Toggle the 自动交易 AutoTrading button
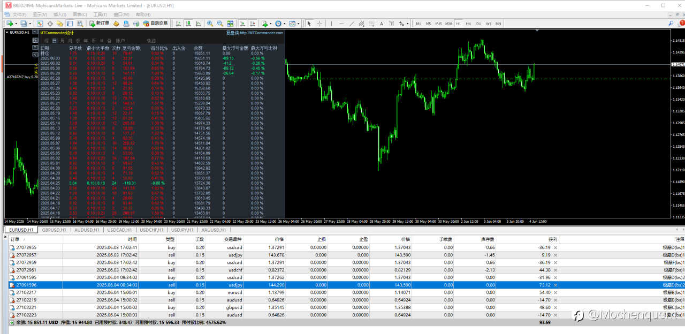685x334 pixels. pos(155,24)
